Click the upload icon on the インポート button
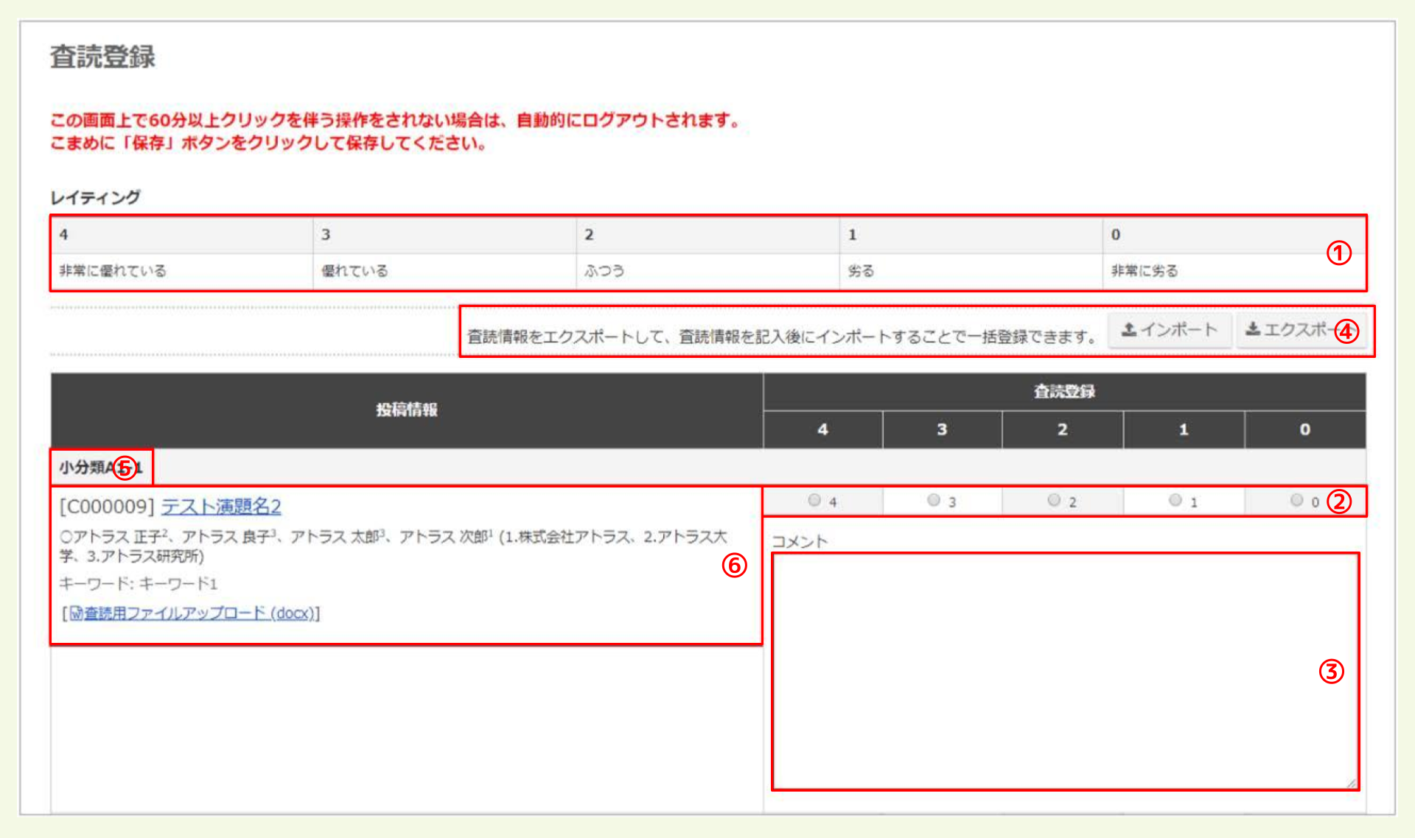Viewport: 1415px width, 838px height. [x=1130, y=330]
